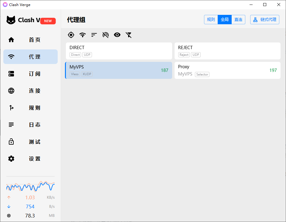Image resolution: width=286 pixels, height=222 pixels.
Task: Click the Direct tag on DIRECT card
Action: (75, 55)
